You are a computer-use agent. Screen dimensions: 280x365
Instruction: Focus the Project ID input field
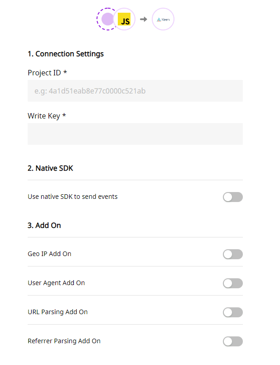[135, 91]
